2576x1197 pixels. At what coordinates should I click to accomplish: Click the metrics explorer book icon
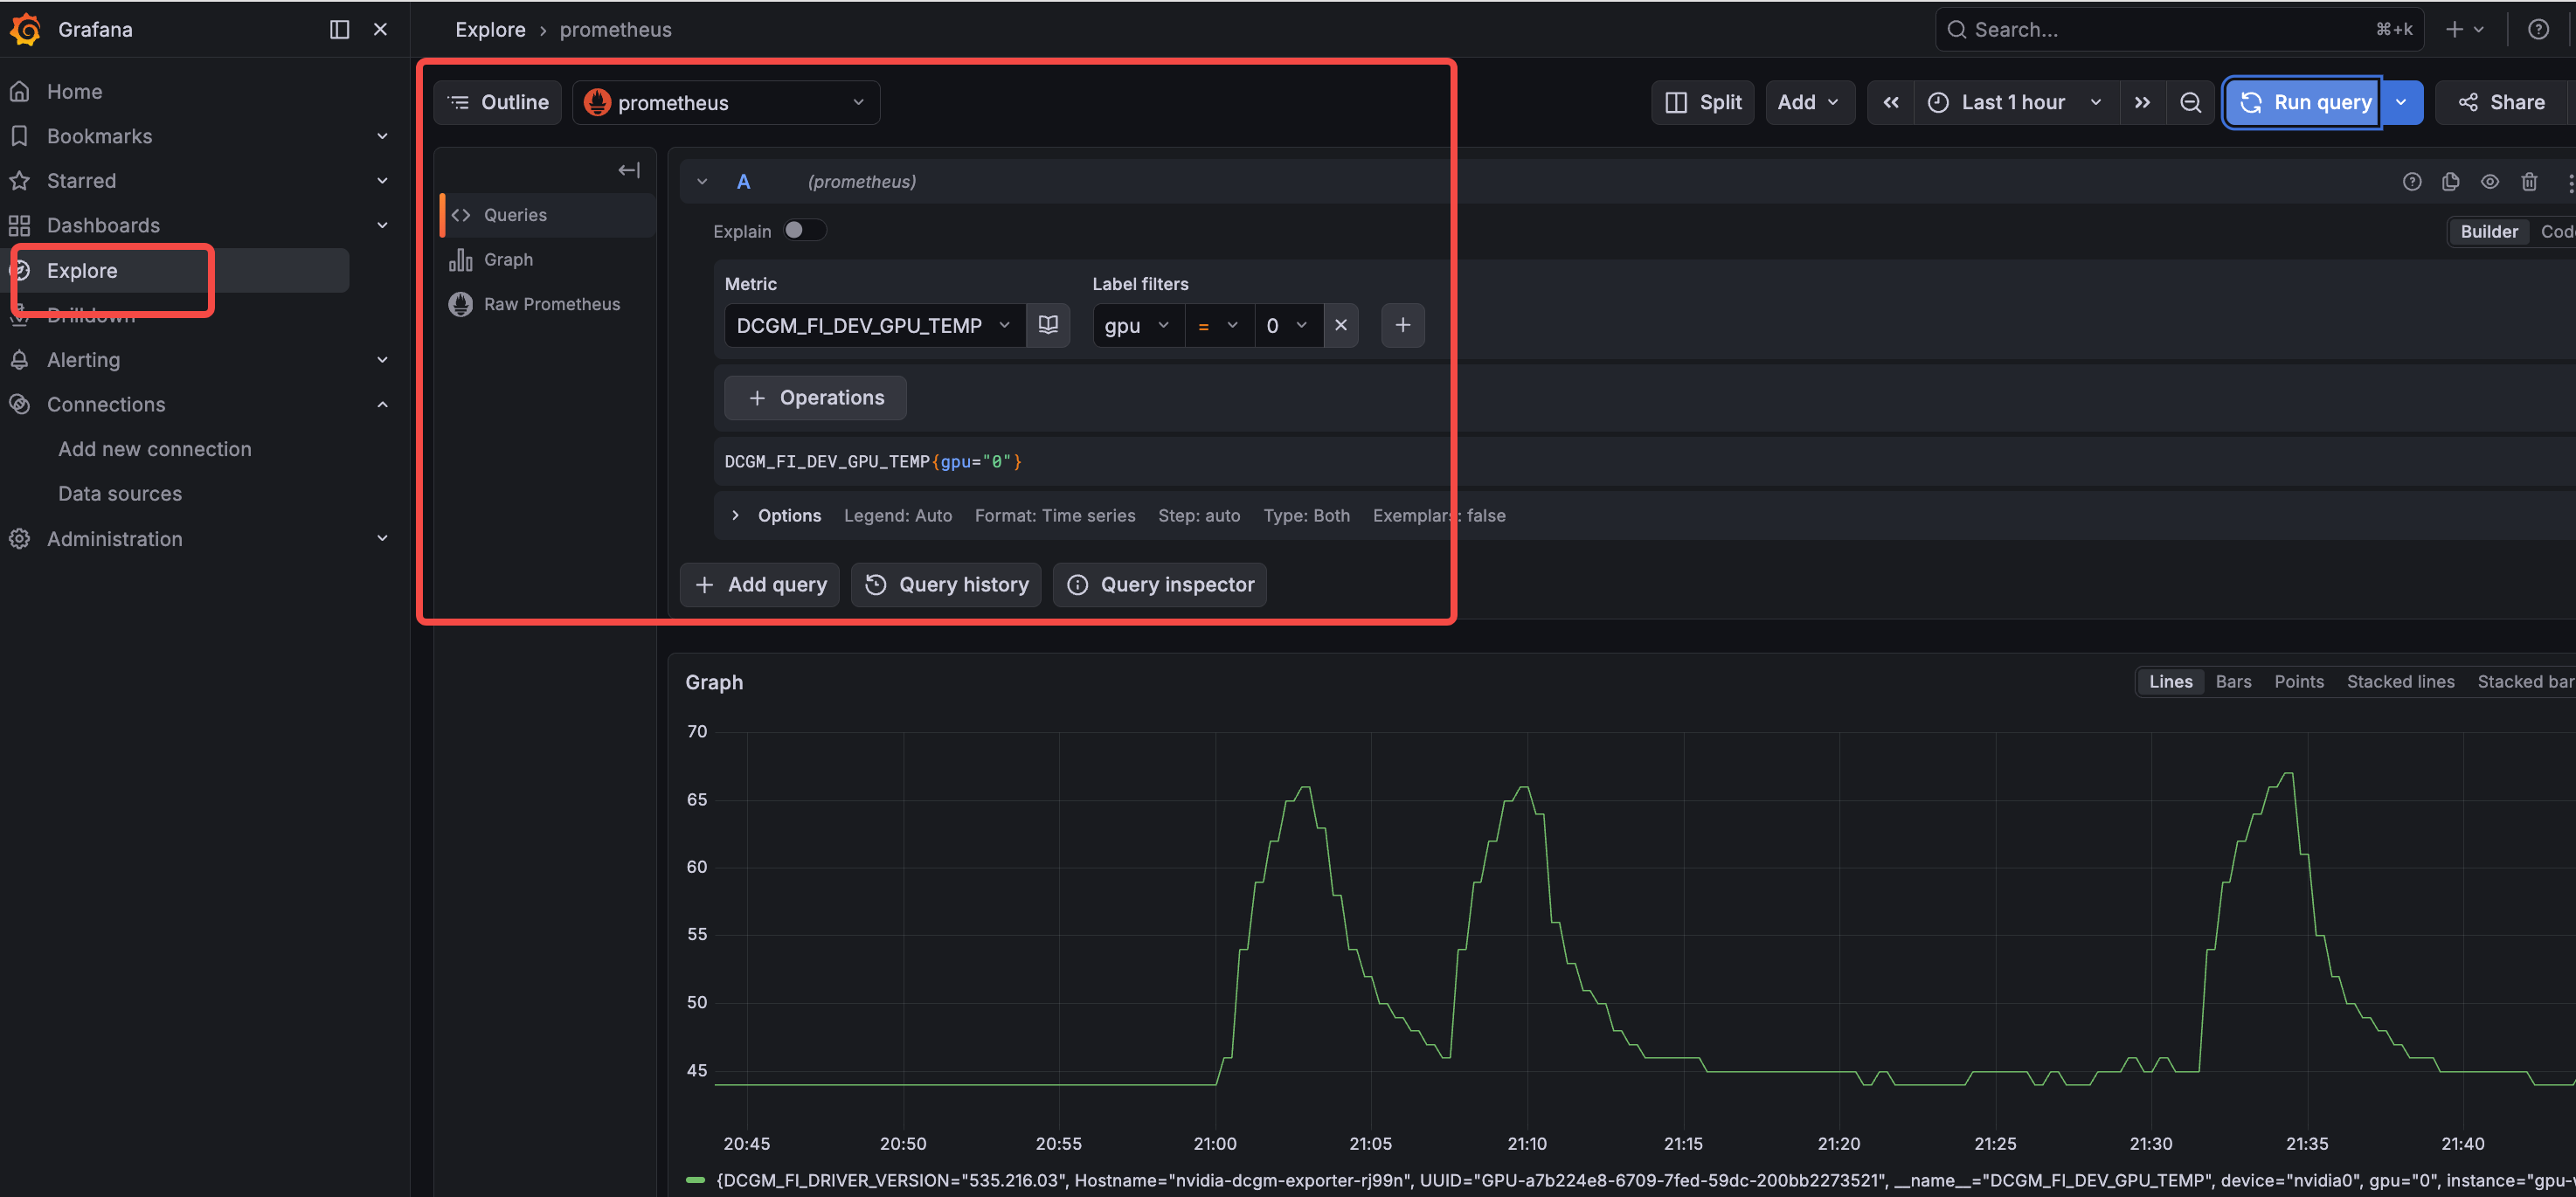1047,325
